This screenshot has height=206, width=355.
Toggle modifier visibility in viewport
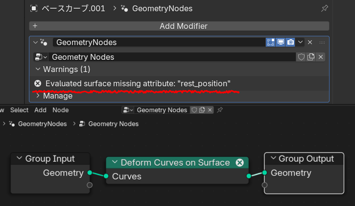[281, 42]
